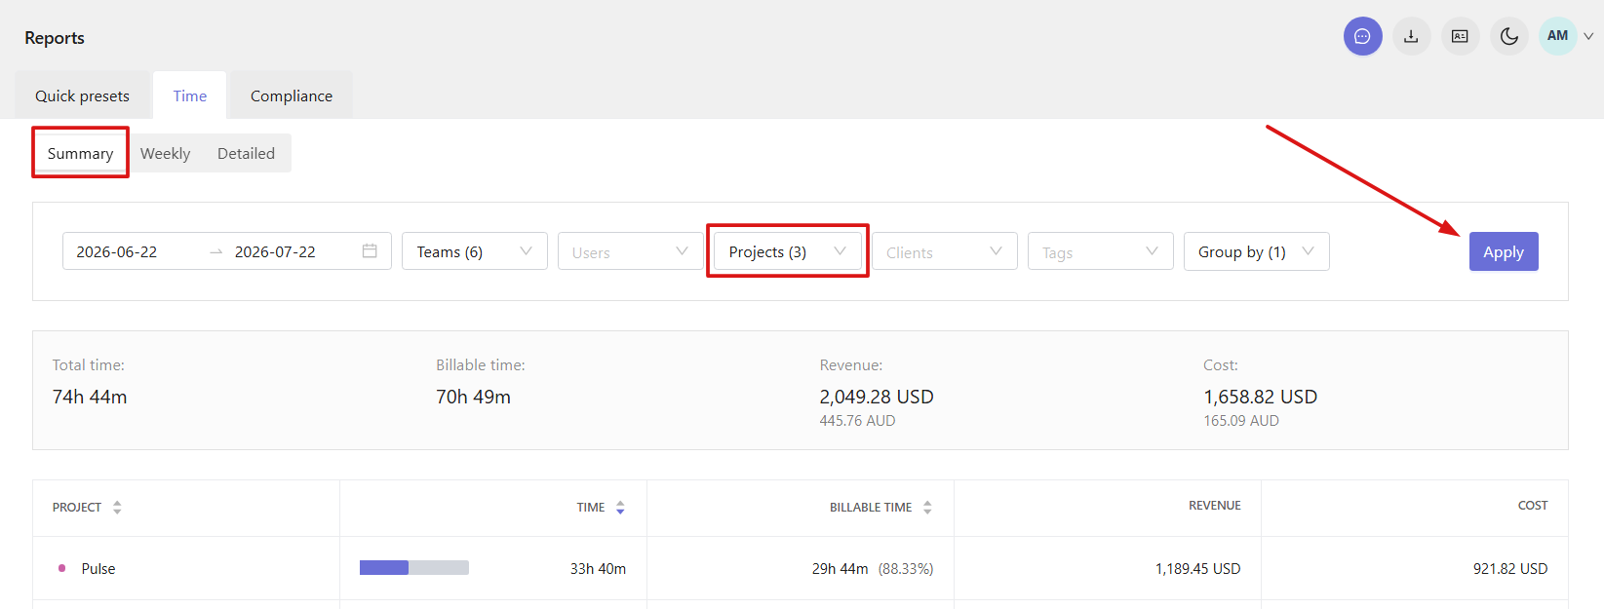Select the Summary report view
This screenshot has width=1604, height=609.
coord(80,153)
